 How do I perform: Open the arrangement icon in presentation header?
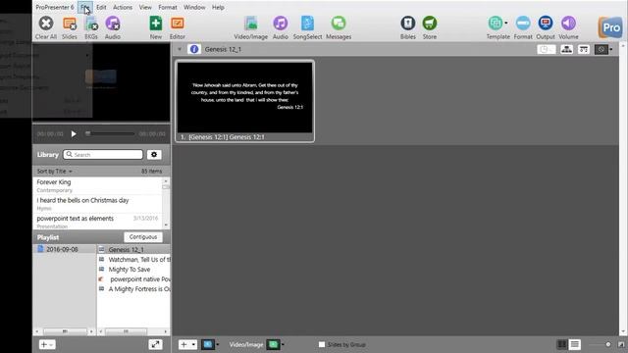[x=566, y=49]
